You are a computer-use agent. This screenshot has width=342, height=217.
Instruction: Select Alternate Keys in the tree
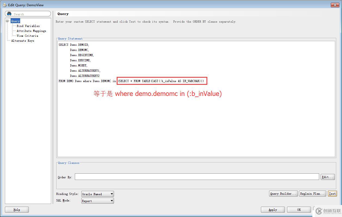coord(23,41)
